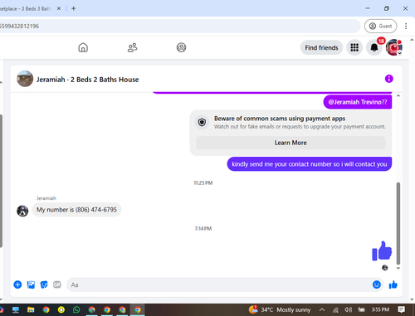The width and height of the screenshot is (415, 316).
Task: Close the Marketplace 3 Beds 3 Baths tab
Action: 59,8
